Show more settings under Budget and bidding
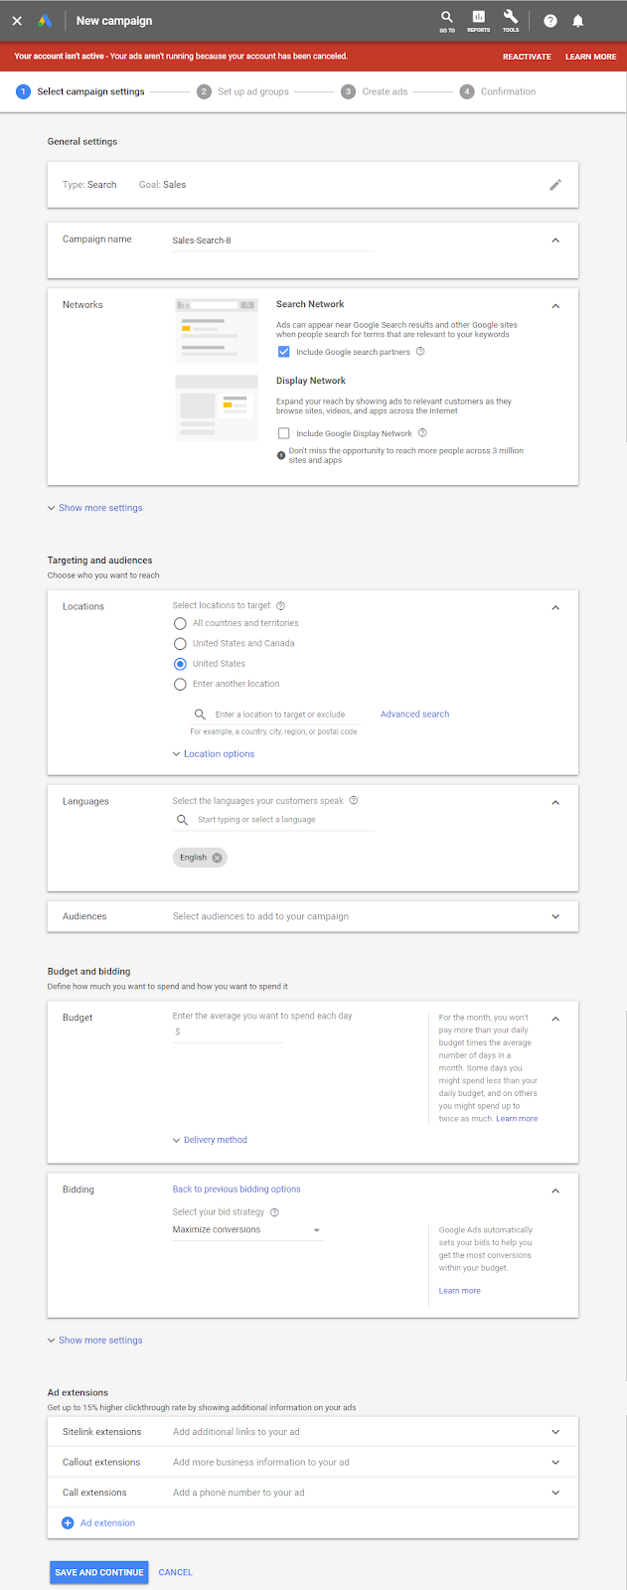 (x=95, y=1341)
